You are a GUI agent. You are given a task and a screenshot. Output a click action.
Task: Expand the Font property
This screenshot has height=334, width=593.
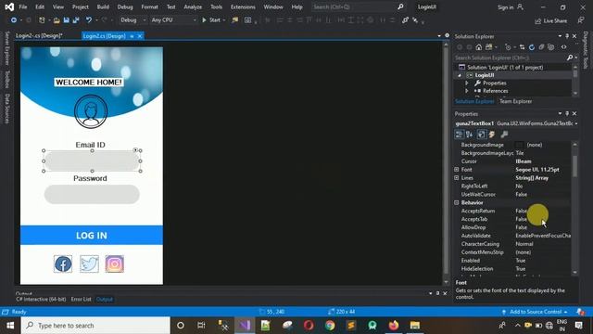(x=457, y=170)
